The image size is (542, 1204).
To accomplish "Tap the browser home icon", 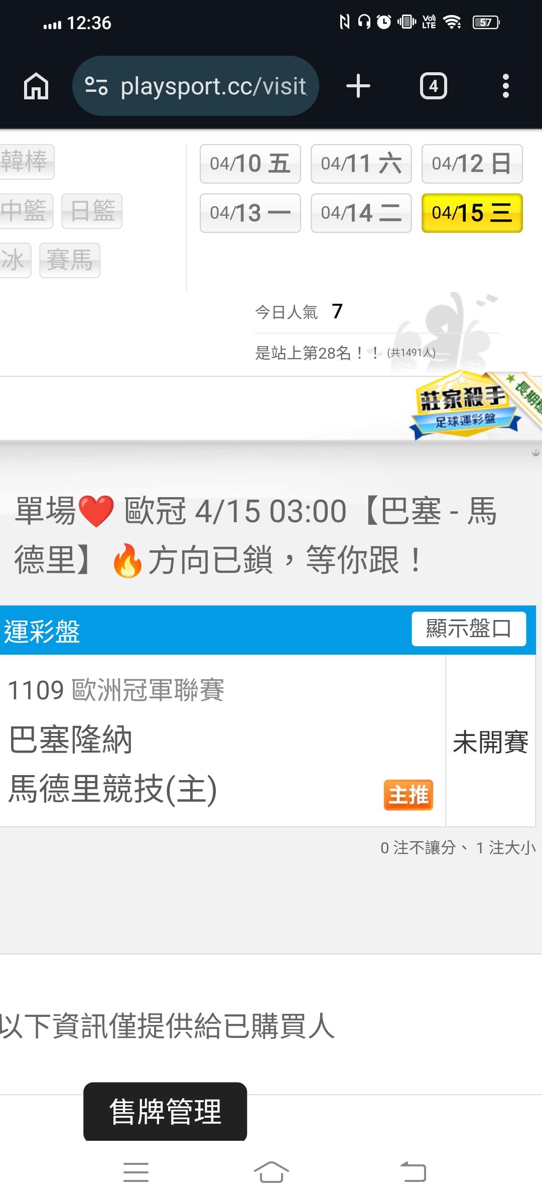I will point(36,86).
